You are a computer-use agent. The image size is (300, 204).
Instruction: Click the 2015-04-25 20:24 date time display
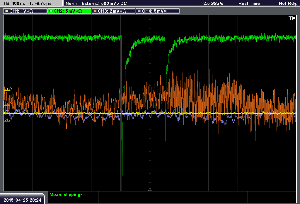[x=22, y=200]
